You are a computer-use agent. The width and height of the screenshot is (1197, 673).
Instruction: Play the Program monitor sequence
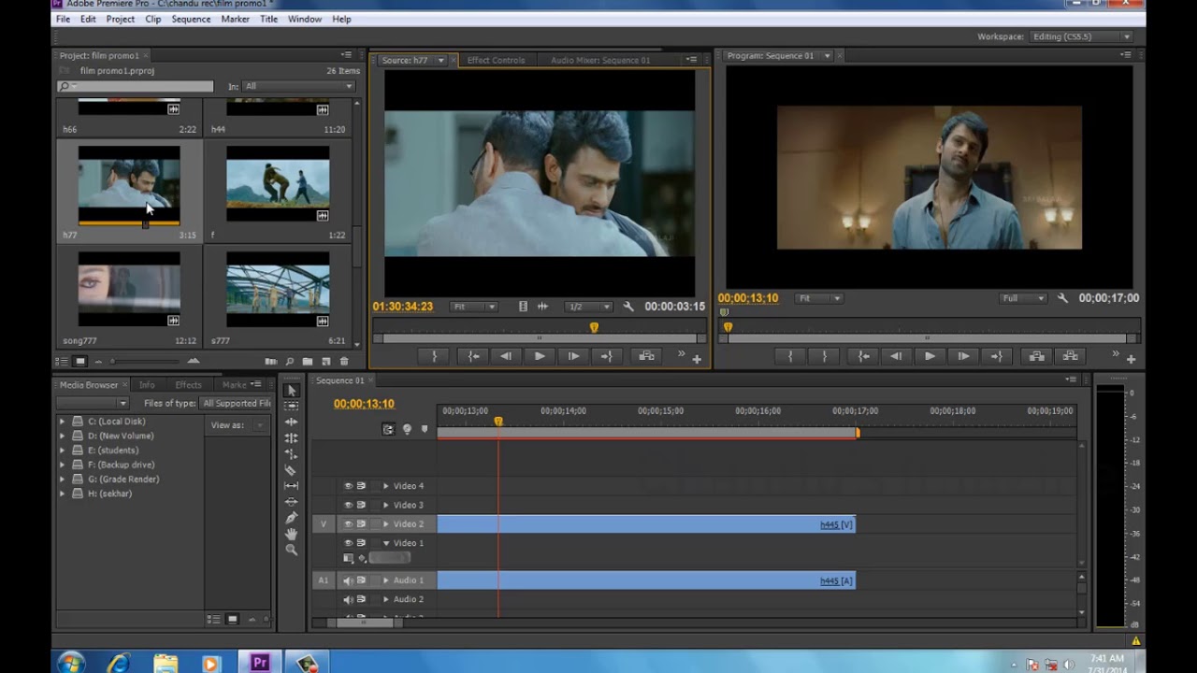tap(930, 356)
